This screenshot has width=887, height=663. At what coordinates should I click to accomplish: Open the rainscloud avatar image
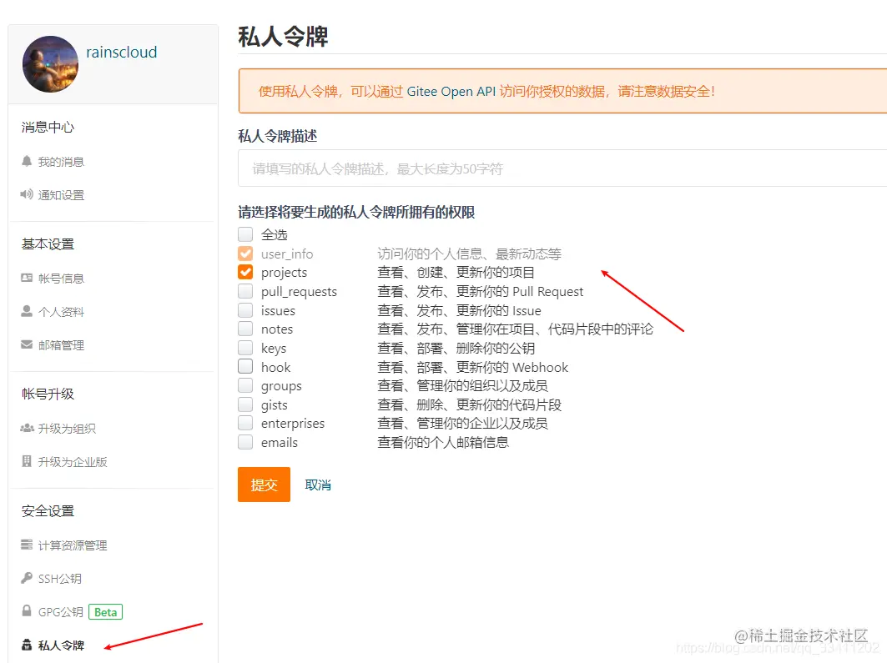[x=50, y=64]
